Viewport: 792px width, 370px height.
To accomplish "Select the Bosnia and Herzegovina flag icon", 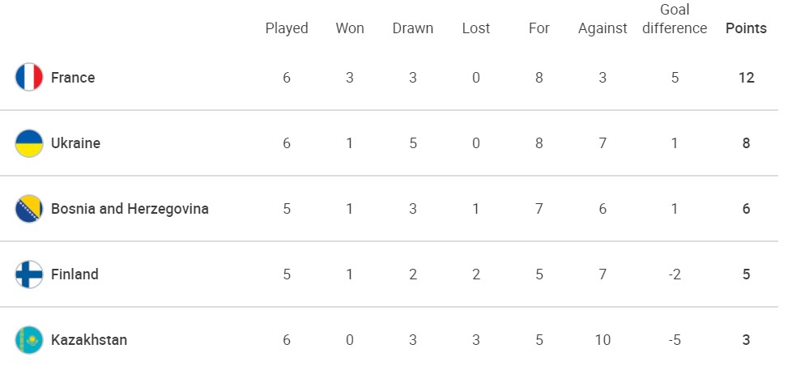I will point(29,208).
